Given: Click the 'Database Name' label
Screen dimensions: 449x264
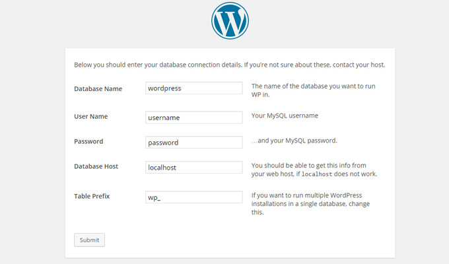Looking at the screenshot, I should click(98, 88).
